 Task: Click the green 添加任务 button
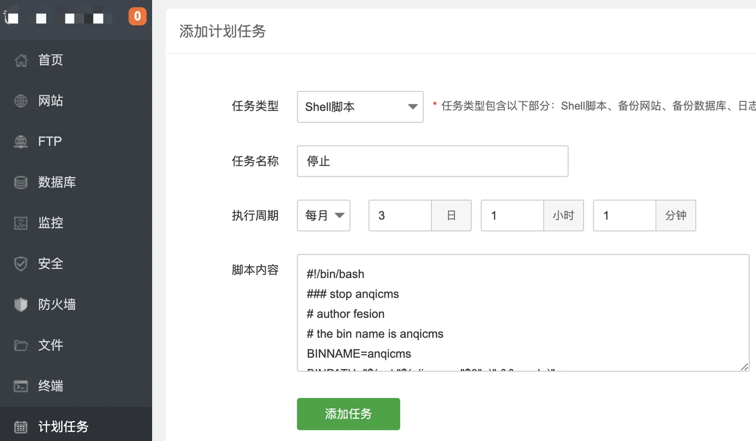point(349,414)
